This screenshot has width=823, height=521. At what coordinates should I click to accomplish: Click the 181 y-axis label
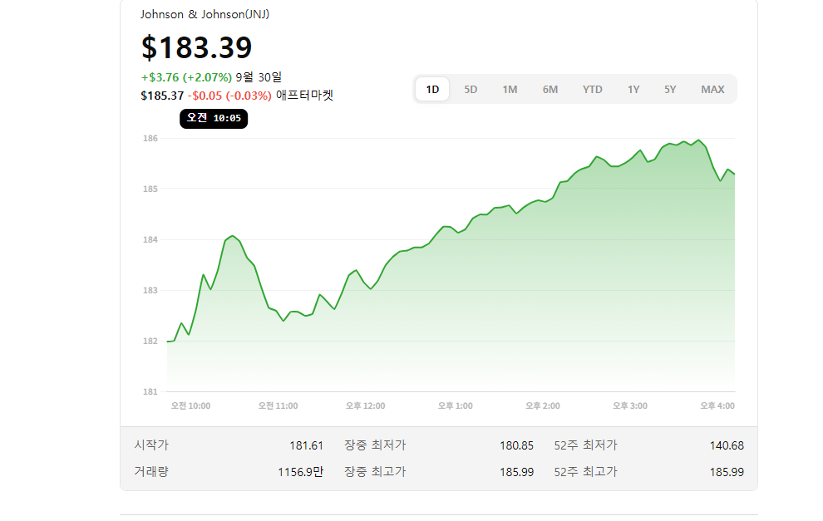(150, 391)
